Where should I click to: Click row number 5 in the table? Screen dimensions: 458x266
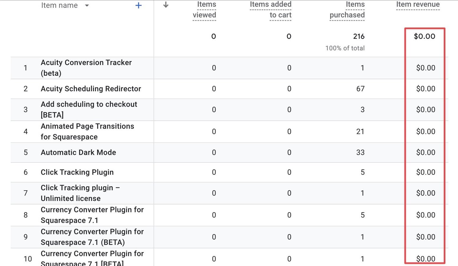click(26, 152)
